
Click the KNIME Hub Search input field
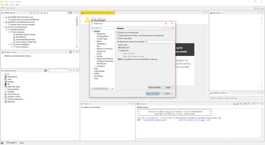point(237,98)
